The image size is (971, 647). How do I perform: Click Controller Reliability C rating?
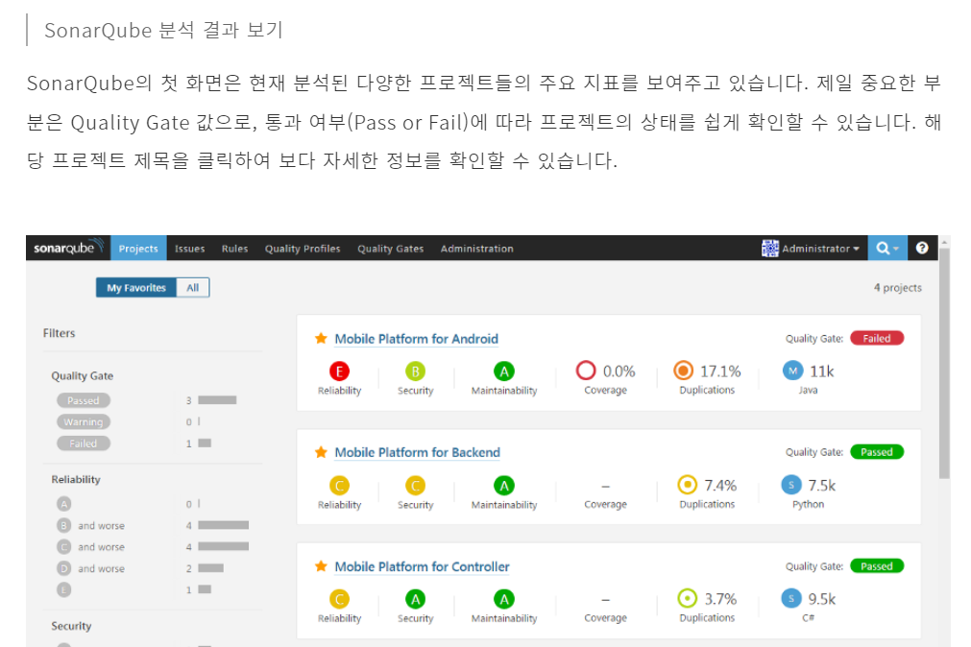pyautogui.click(x=339, y=599)
